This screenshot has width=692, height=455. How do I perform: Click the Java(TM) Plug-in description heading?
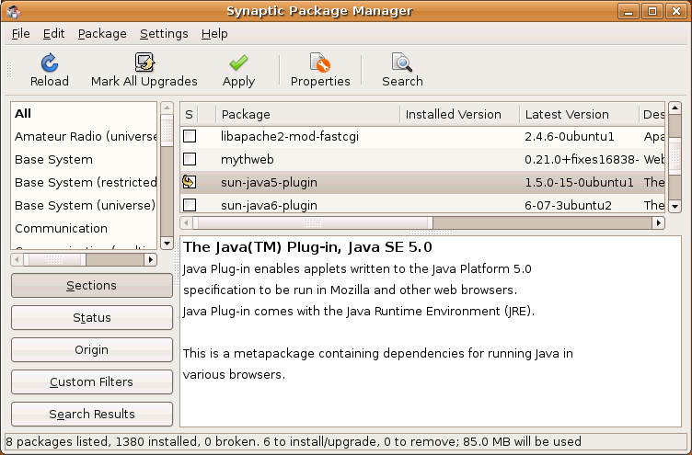point(307,247)
